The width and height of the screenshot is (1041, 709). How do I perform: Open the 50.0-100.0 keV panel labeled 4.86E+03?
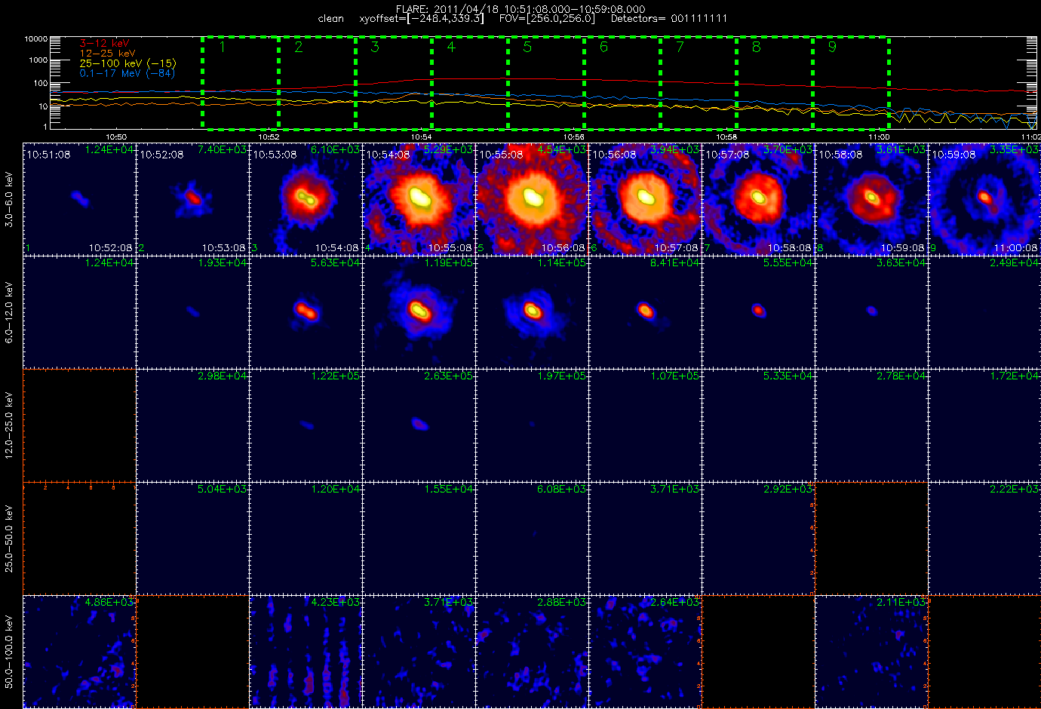click(79, 651)
